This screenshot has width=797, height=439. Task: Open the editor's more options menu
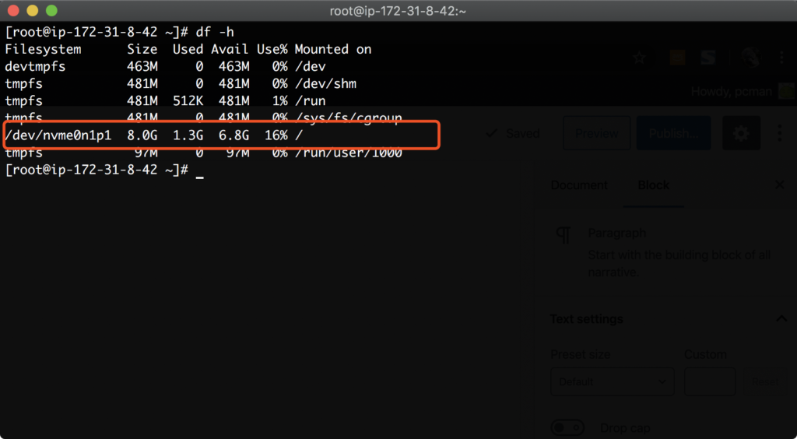(x=780, y=134)
